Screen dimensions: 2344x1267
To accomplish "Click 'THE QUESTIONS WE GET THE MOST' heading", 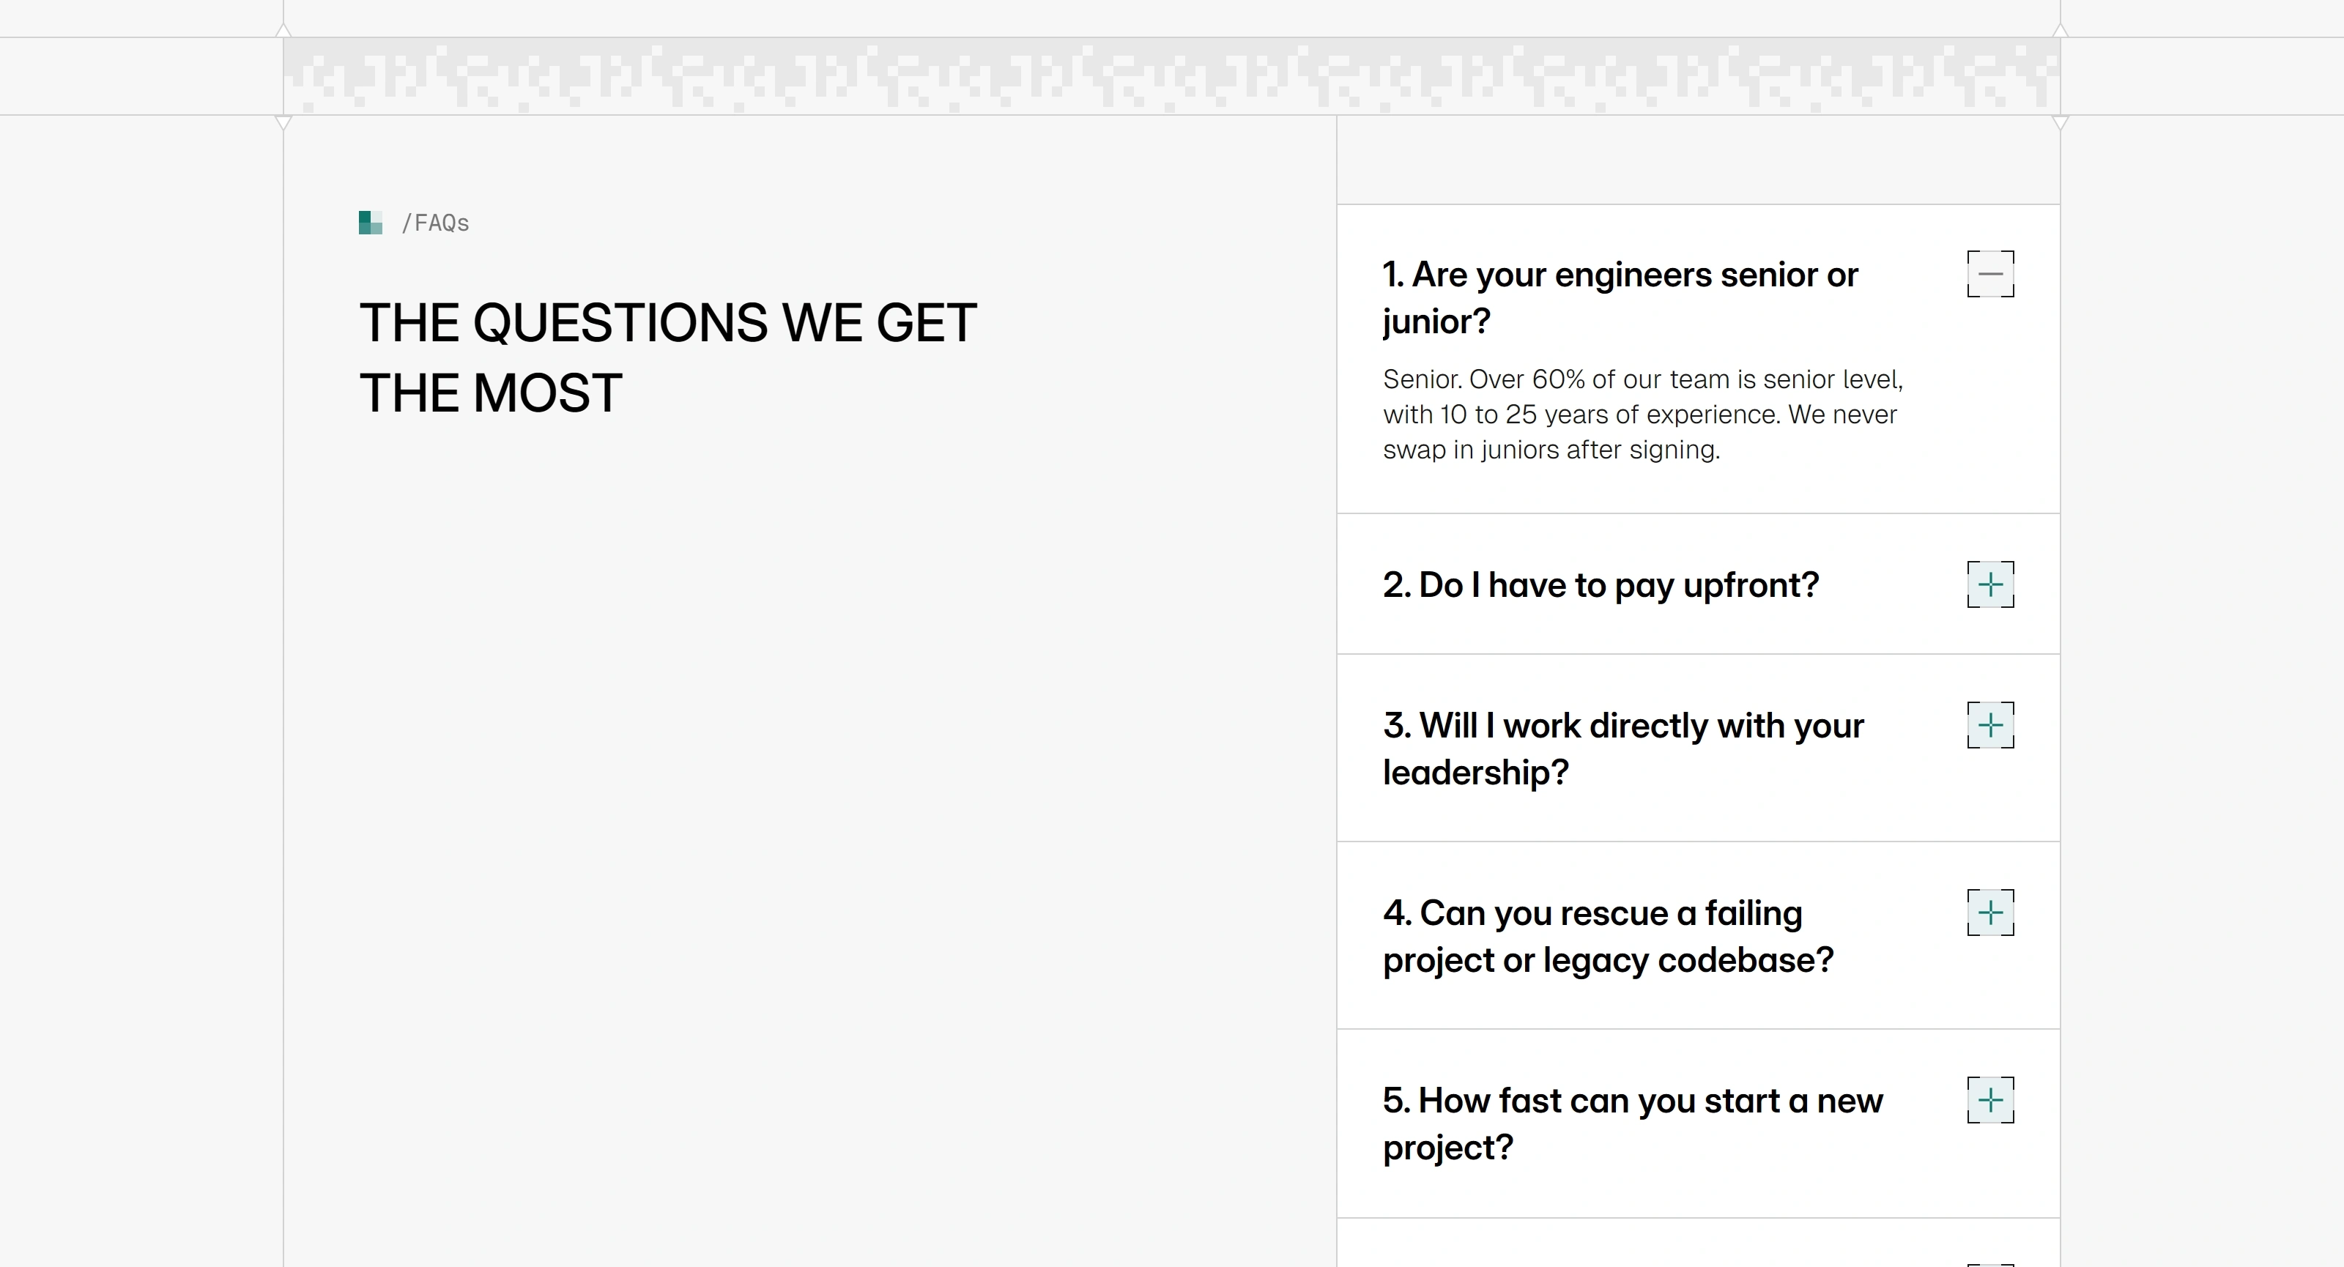I will [668, 357].
